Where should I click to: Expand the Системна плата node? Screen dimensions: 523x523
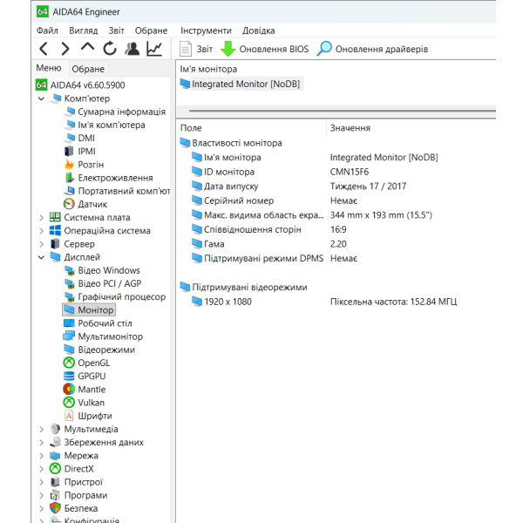(41, 217)
